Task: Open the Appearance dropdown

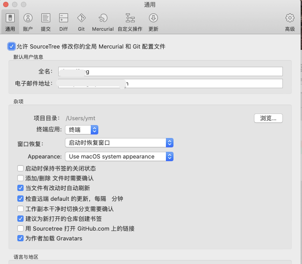Action: tap(119, 156)
